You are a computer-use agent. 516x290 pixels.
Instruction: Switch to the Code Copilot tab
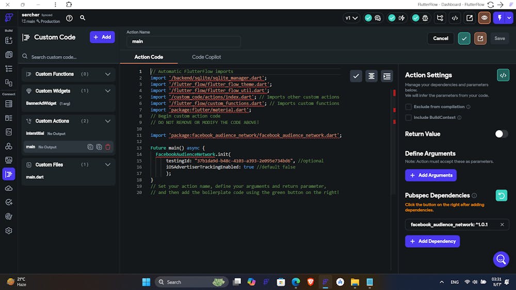click(206, 57)
